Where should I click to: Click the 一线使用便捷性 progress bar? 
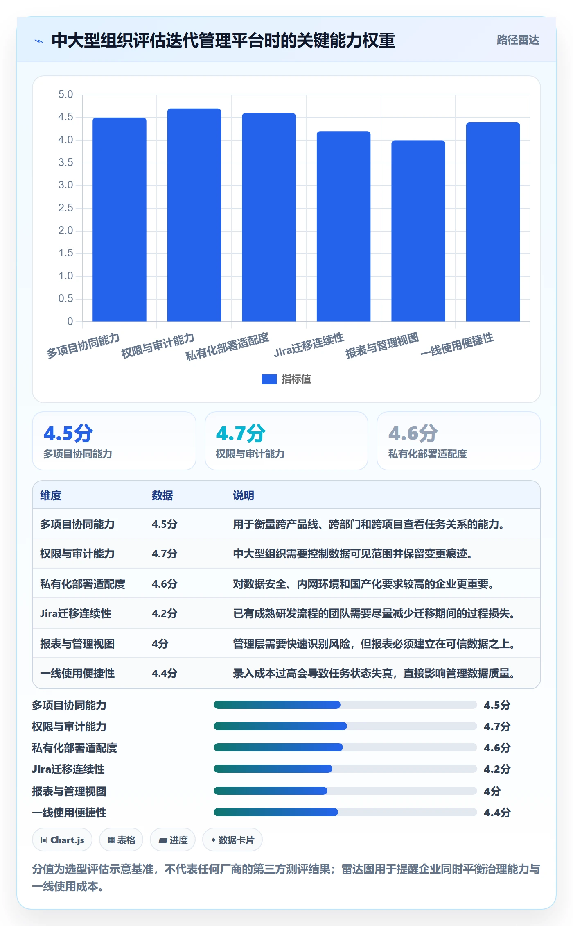(345, 812)
